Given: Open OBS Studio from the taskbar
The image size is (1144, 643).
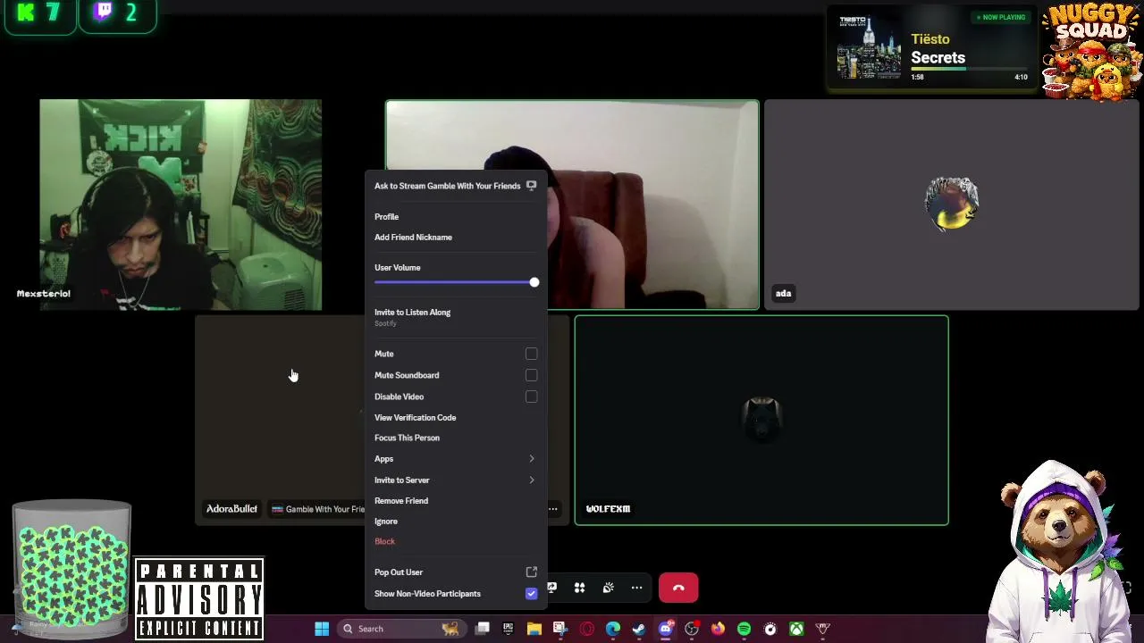Looking at the screenshot, I should pos(691,629).
